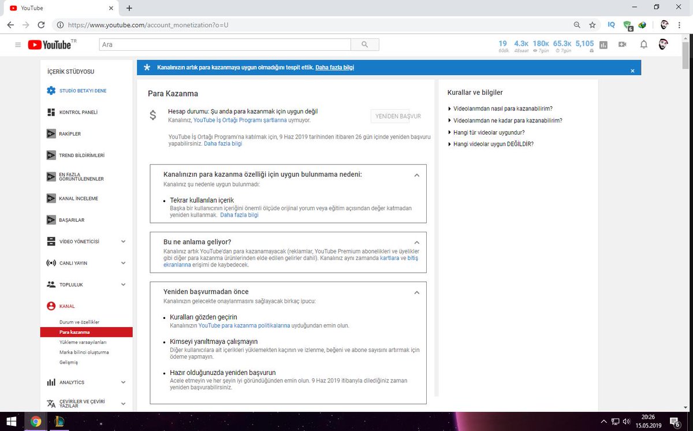Viewport: 693px width, 431px height.
Task: Click the create video camera icon
Action: 622,44
